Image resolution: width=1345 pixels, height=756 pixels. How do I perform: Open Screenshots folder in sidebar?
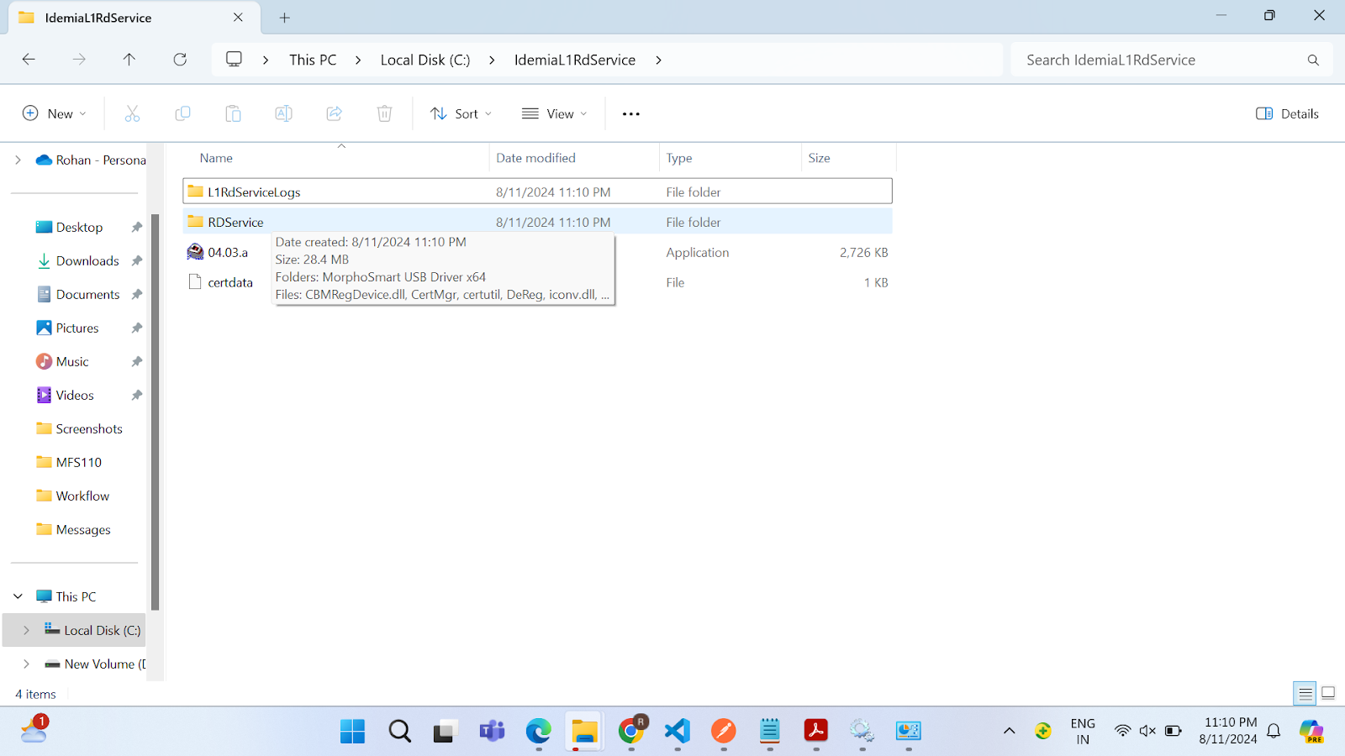point(89,428)
